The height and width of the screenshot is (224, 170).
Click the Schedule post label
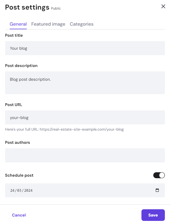pyautogui.click(x=19, y=175)
